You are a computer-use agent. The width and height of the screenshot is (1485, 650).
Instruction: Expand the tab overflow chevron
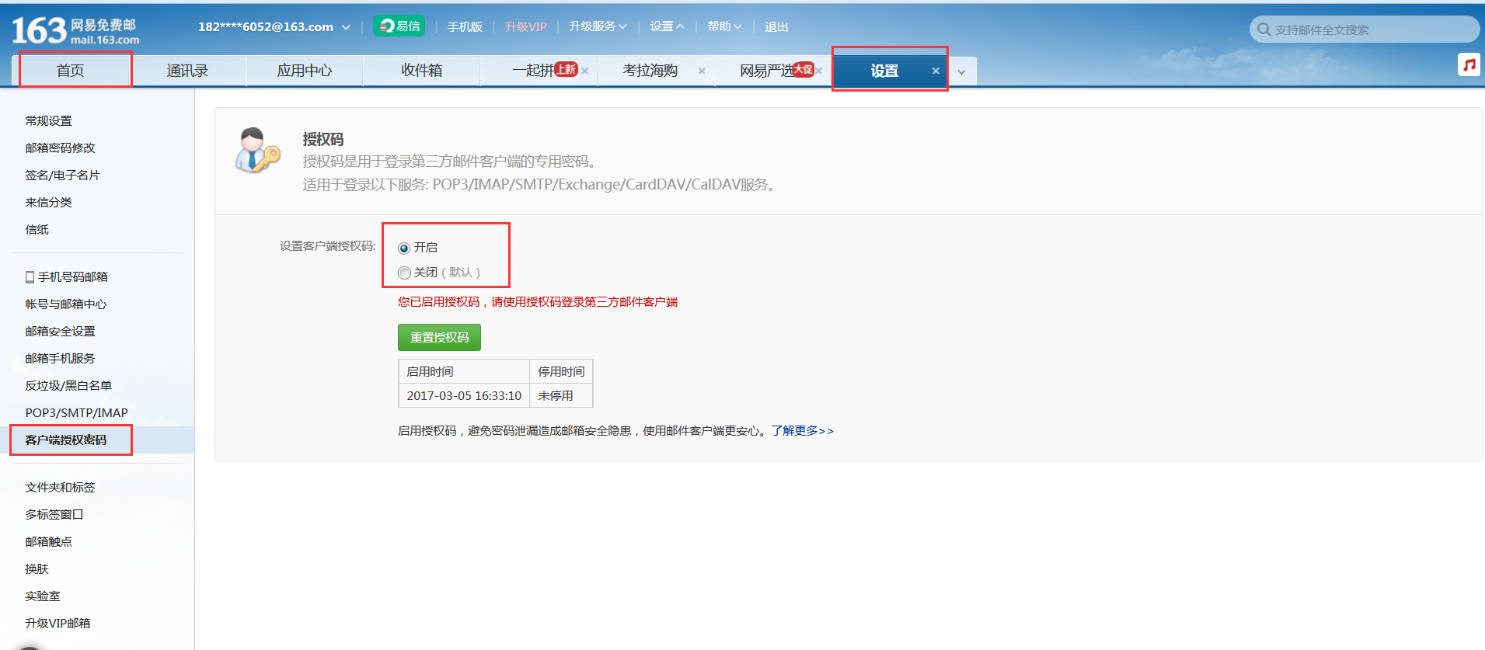pos(961,72)
